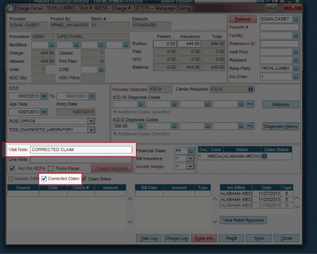This screenshot has height=254, width=317.
Task: Open second ICD-10 diagnosis code lookup
Action: 174,105
